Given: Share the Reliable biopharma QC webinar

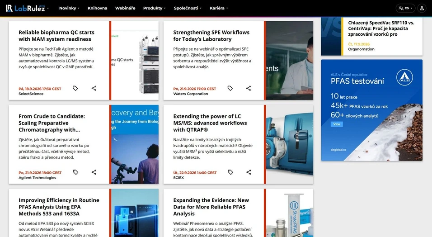Looking at the screenshot, I should (94, 88).
